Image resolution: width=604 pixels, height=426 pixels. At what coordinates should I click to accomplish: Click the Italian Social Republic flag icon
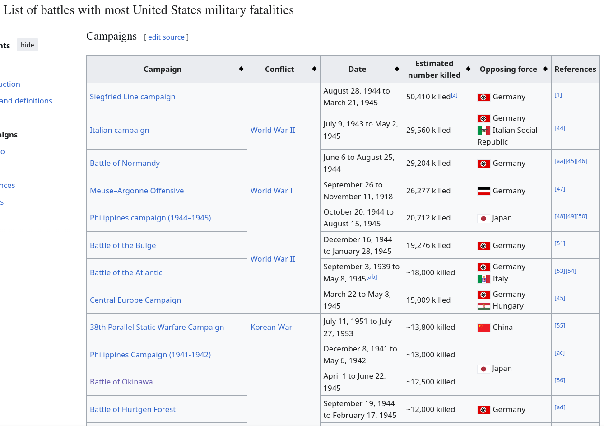click(484, 131)
